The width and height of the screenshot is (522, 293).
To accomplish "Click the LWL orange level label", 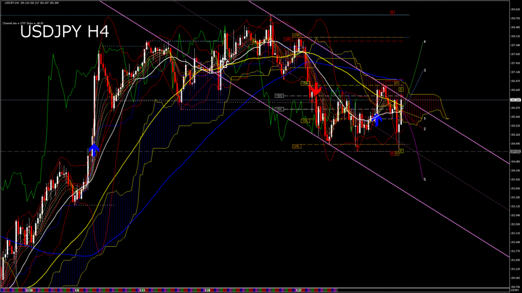I will pos(296,146).
